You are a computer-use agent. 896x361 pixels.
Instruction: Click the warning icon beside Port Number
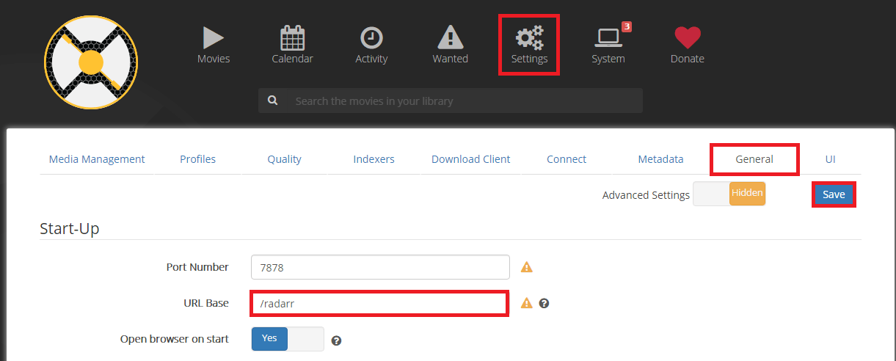pyautogui.click(x=526, y=267)
